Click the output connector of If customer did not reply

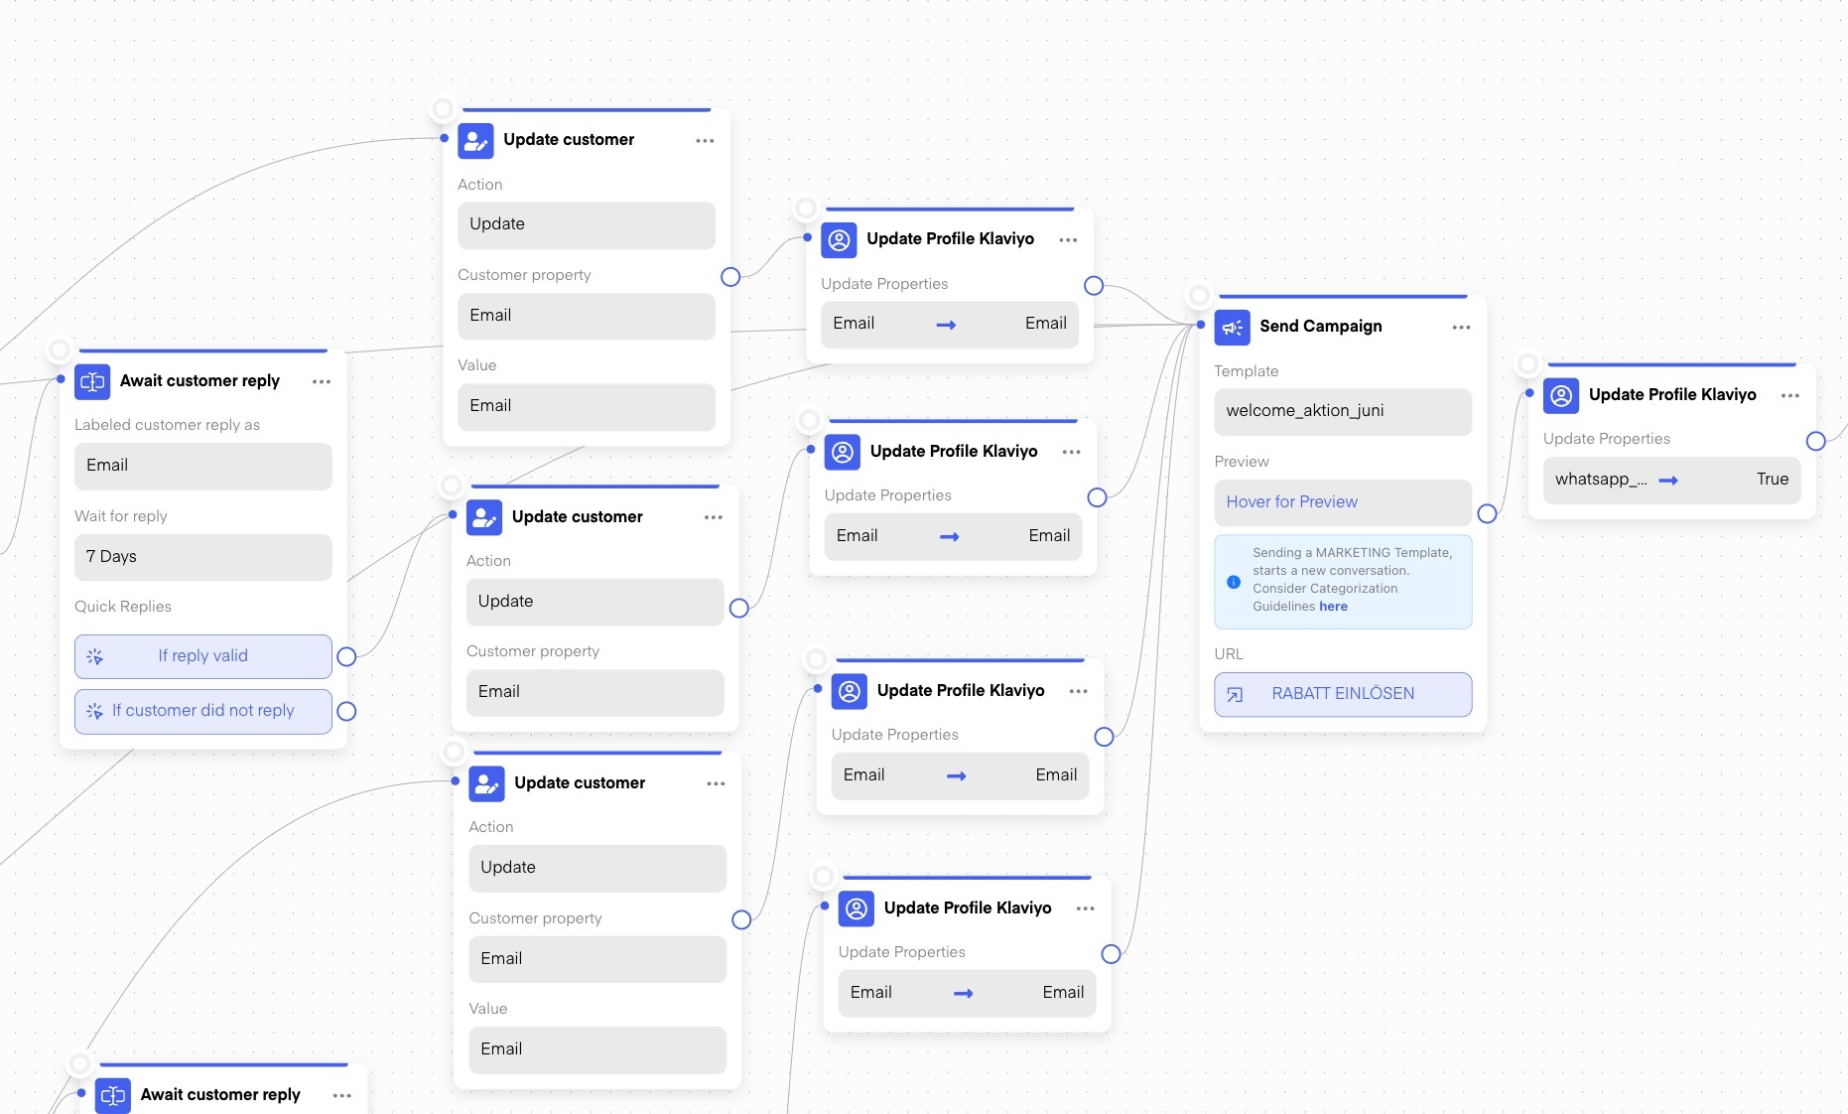point(346,711)
